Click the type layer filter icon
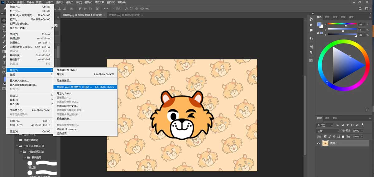The height and width of the screenshot is (177, 374). click(x=348, y=125)
